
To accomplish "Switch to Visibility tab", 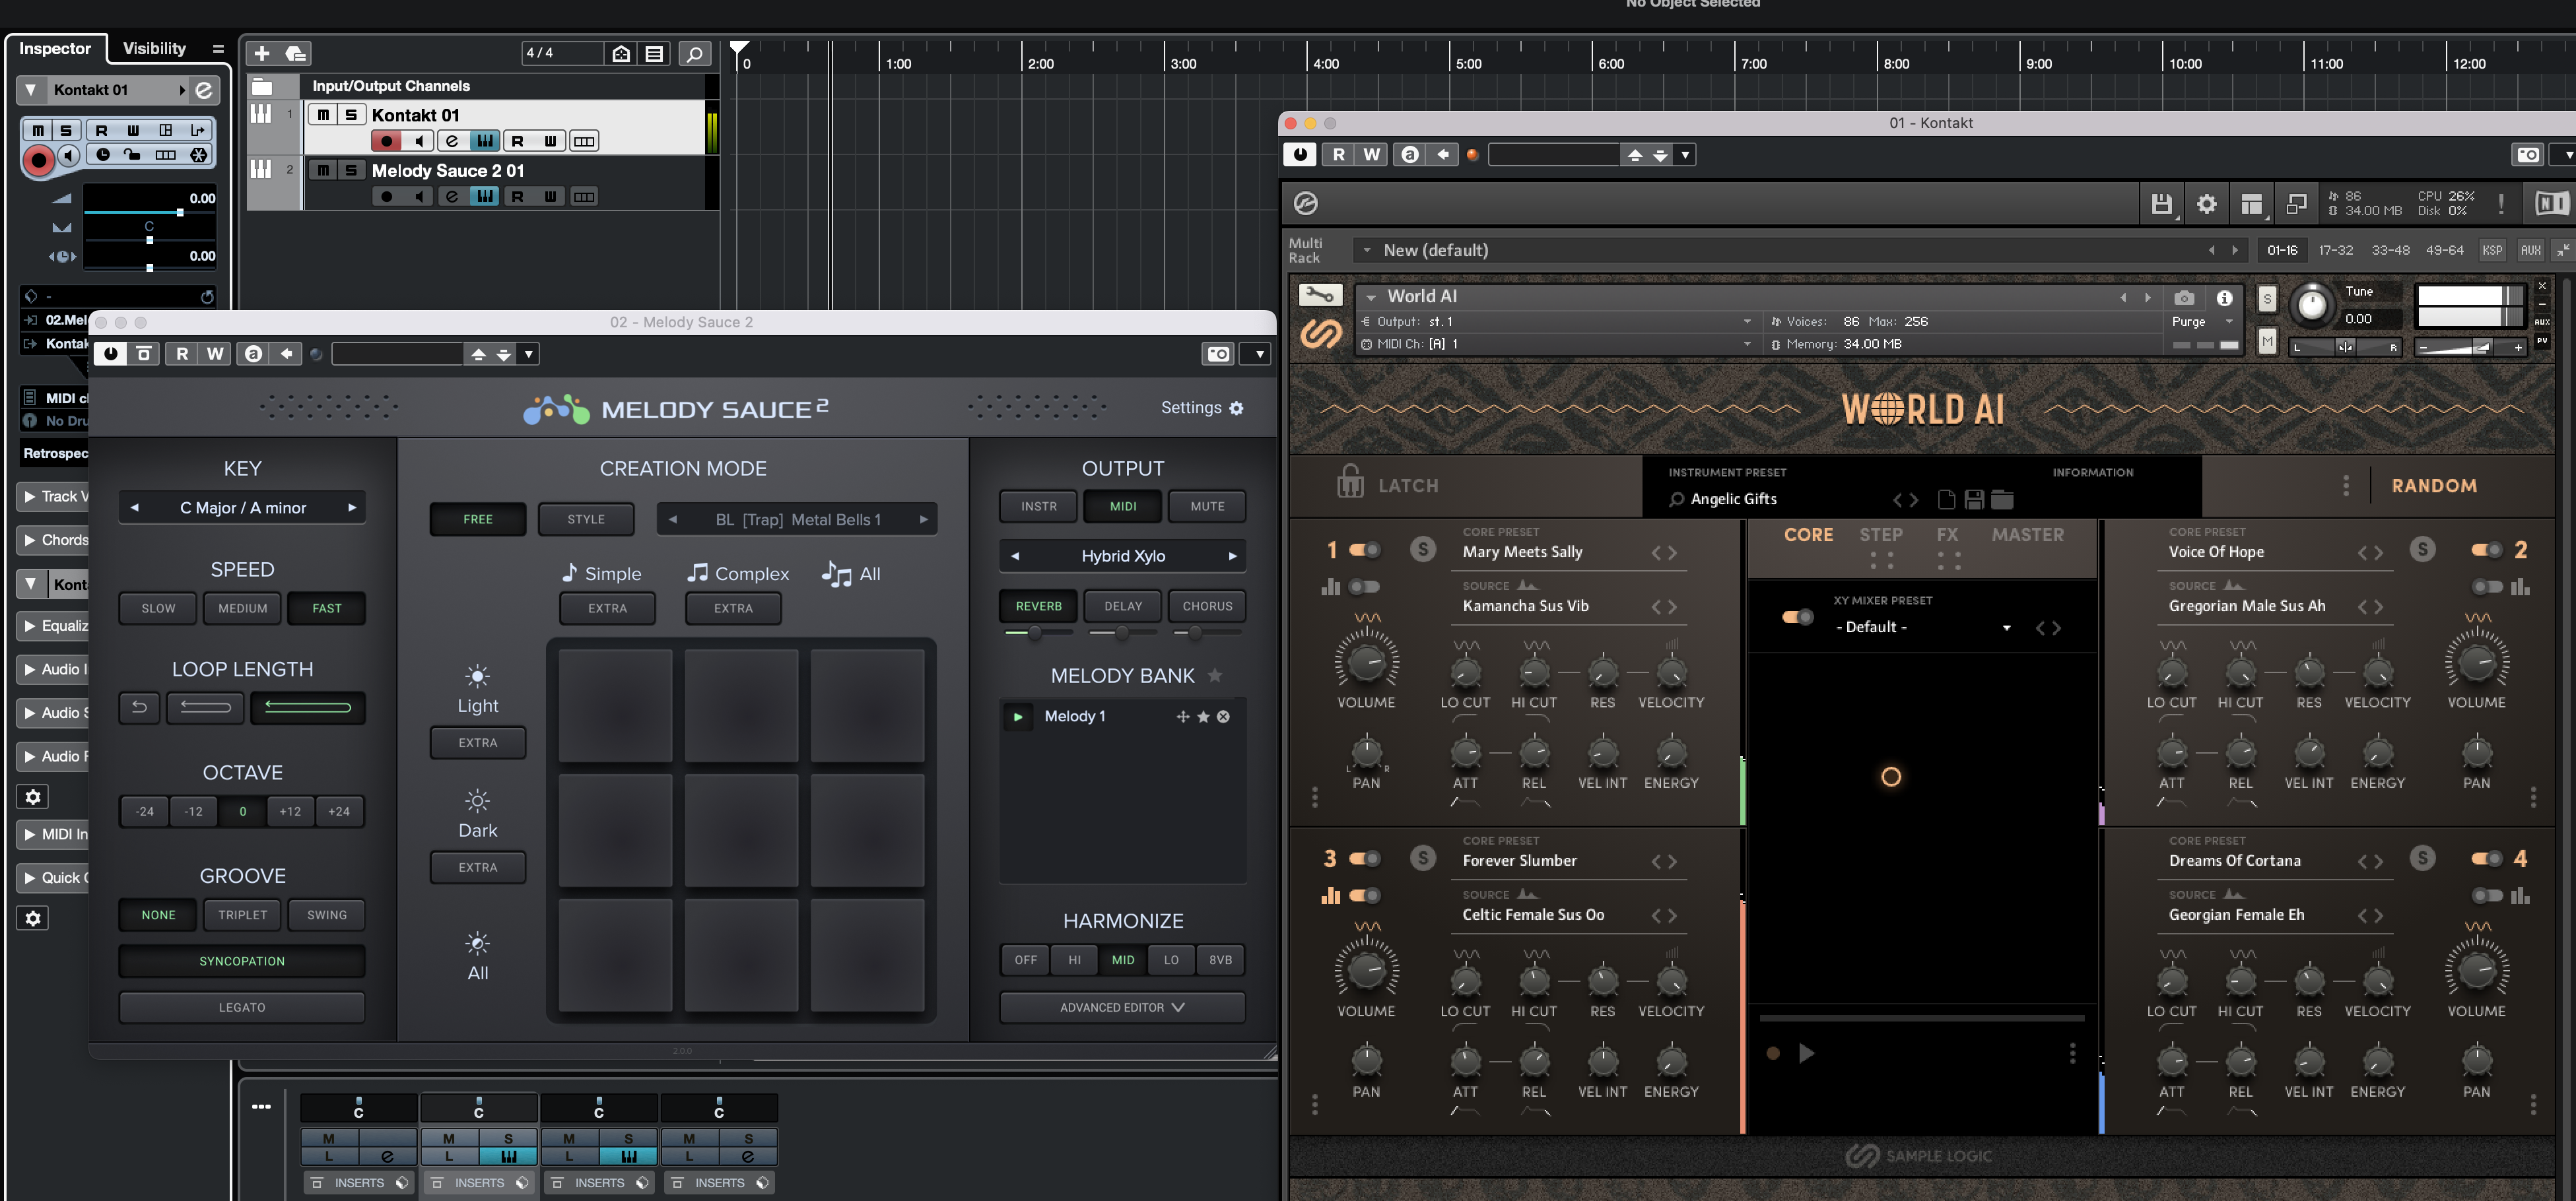I will [154, 48].
